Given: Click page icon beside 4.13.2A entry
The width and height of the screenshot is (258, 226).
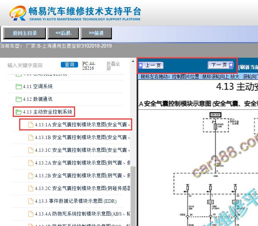Looking at the screenshot, I should pos(30,163).
